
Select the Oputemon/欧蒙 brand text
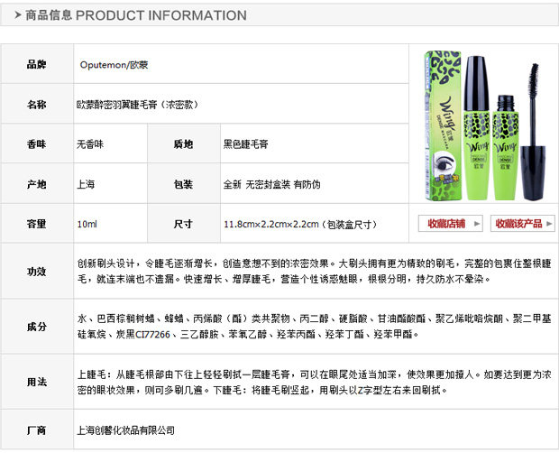[x=114, y=65]
